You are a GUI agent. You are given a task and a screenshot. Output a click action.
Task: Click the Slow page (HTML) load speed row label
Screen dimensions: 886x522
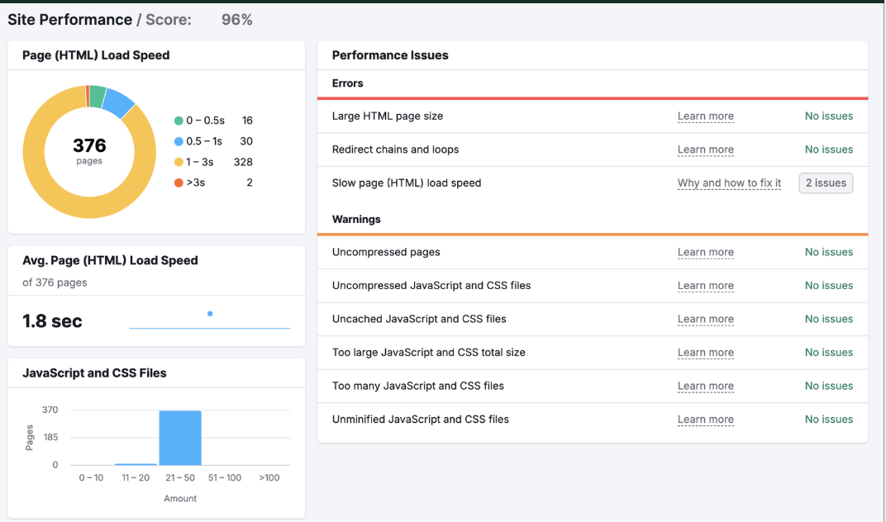click(x=407, y=183)
